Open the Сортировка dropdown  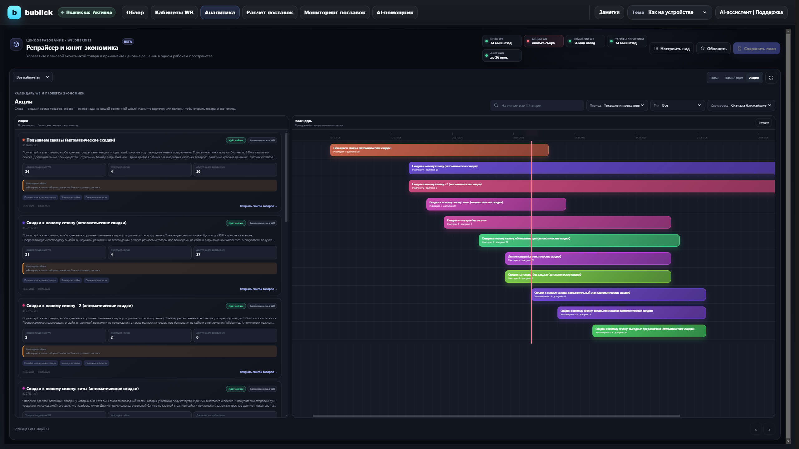(741, 105)
